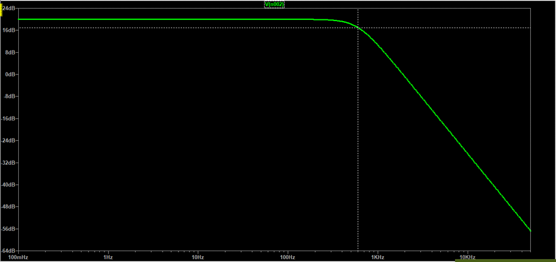Click the olive green bar at bottom-right
The height and width of the screenshot is (262, 556).
point(505,259)
